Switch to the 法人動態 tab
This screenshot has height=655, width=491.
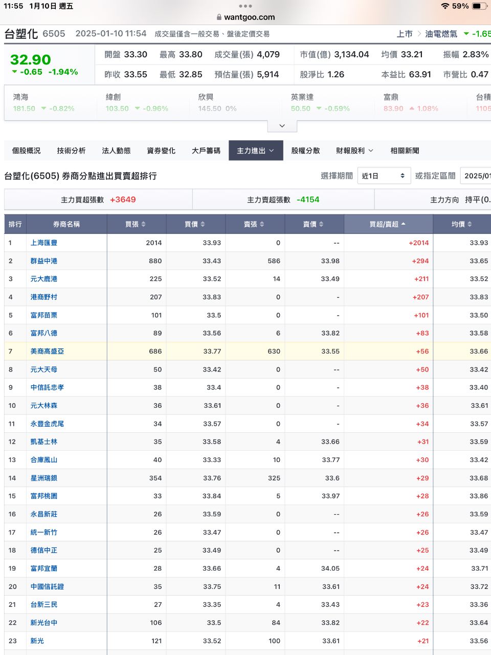point(116,150)
